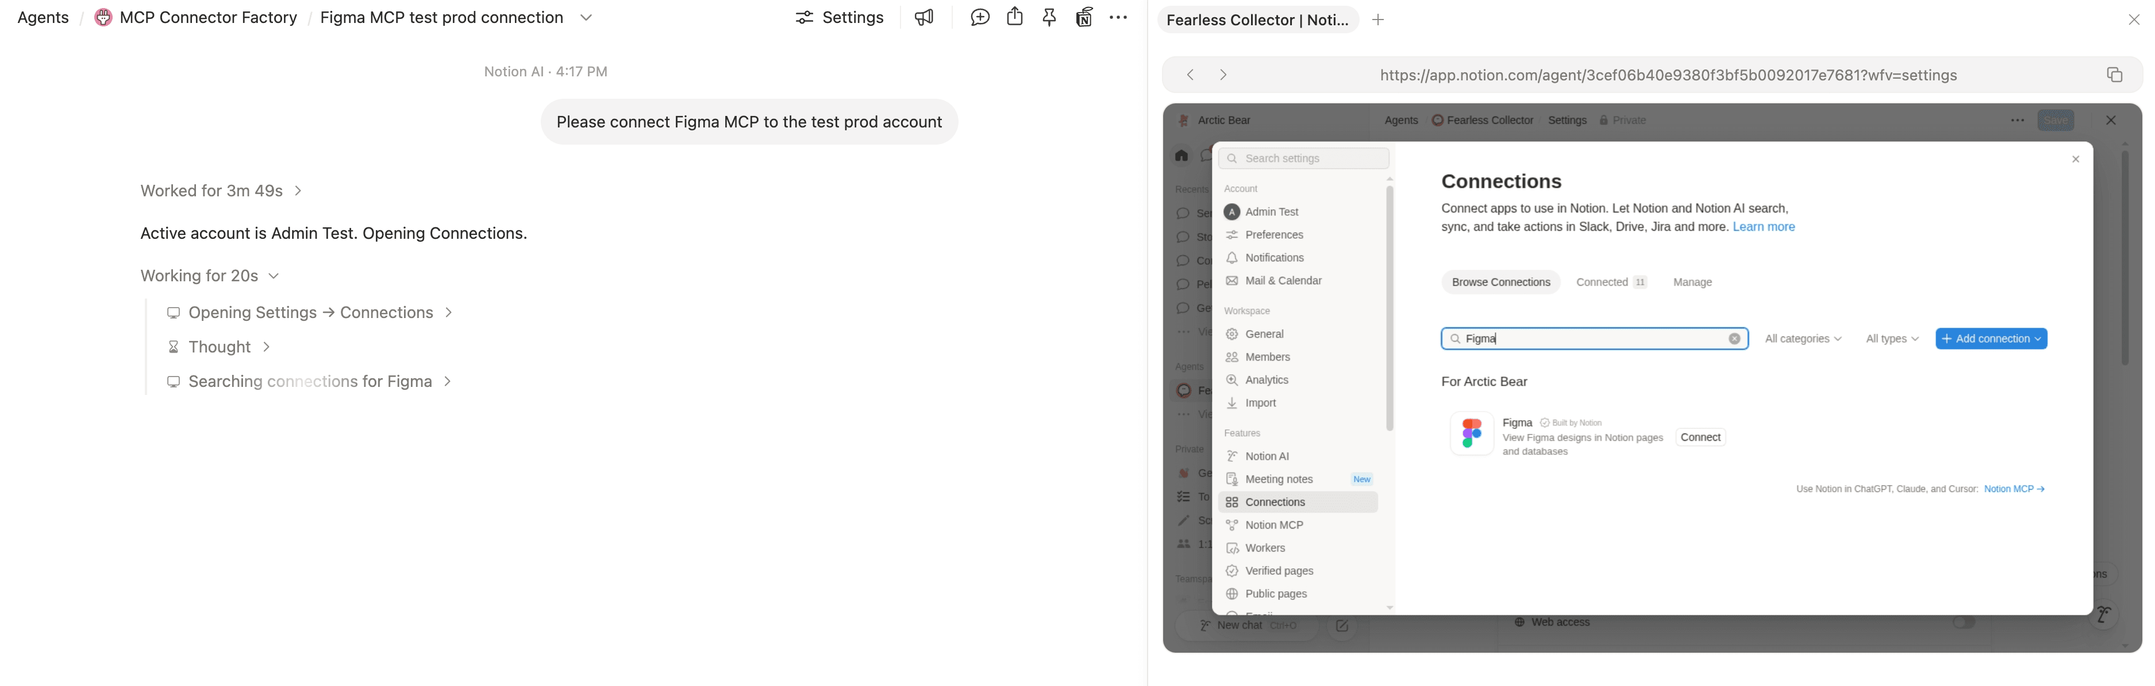Click the Figma logo thumbnail

(x=1472, y=433)
